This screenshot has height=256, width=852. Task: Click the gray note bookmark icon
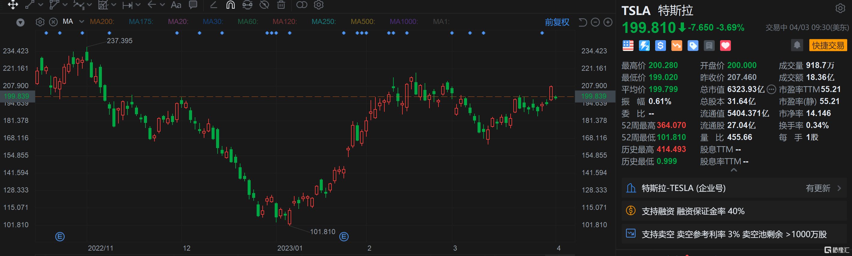point(709,46)
